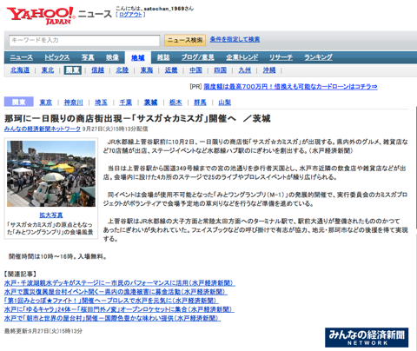Select the 地域 tab

(x=138, y=58)
